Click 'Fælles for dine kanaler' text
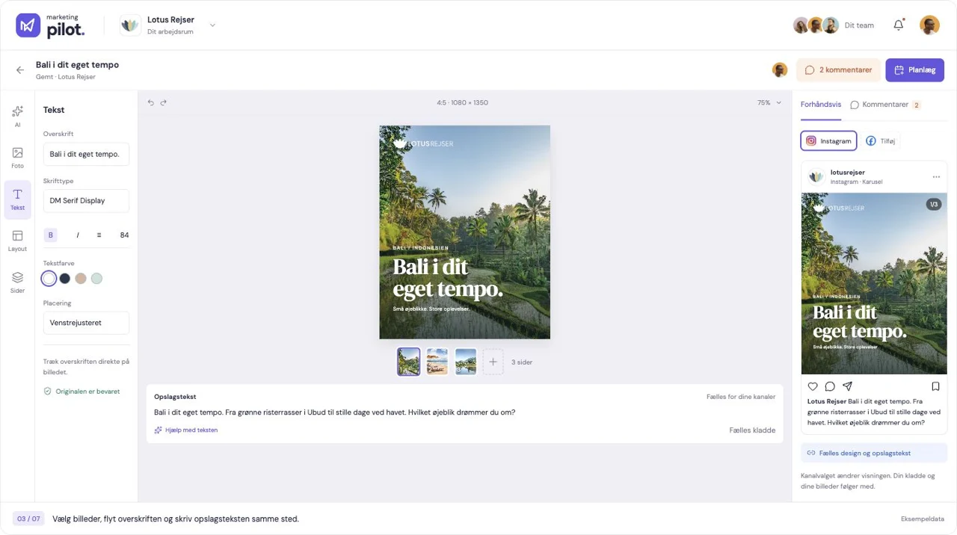957x535 pixels. pos(741,397)
